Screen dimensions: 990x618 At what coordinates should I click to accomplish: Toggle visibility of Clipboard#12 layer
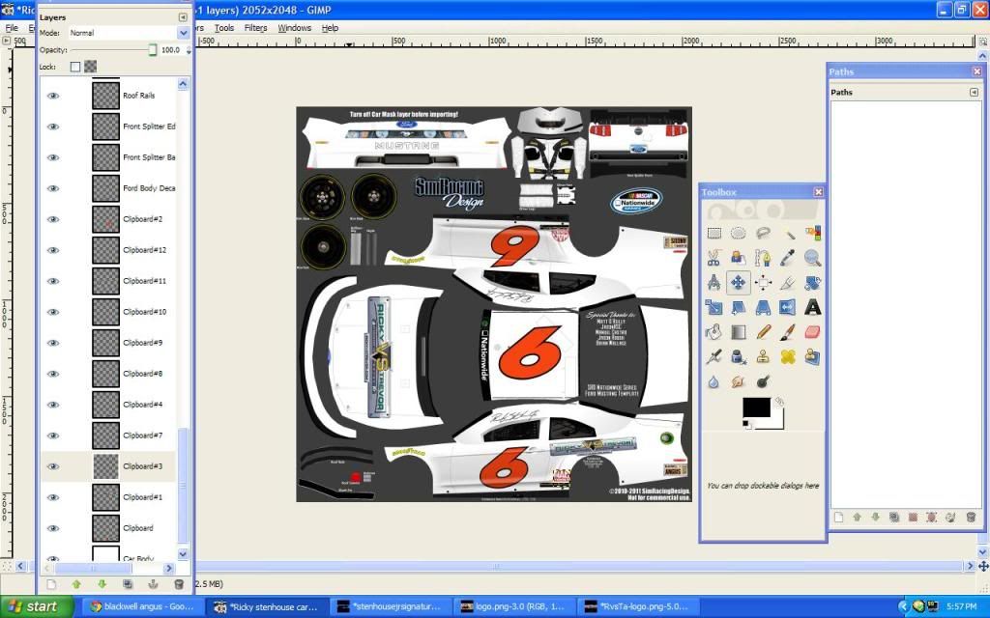point(53,250)
